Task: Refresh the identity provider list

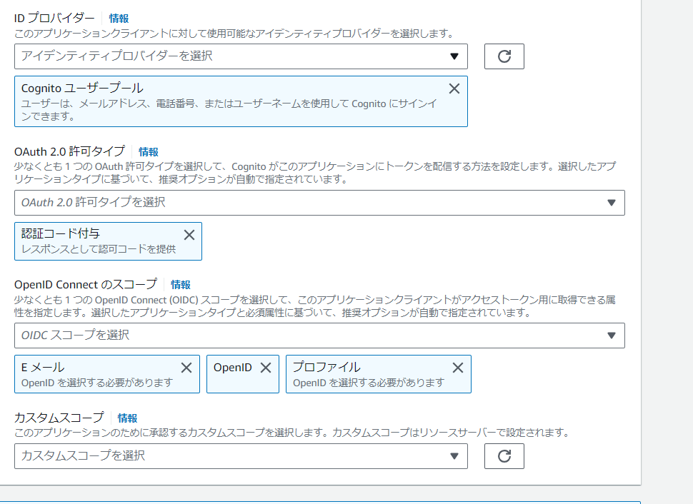Action: [504, 56]
